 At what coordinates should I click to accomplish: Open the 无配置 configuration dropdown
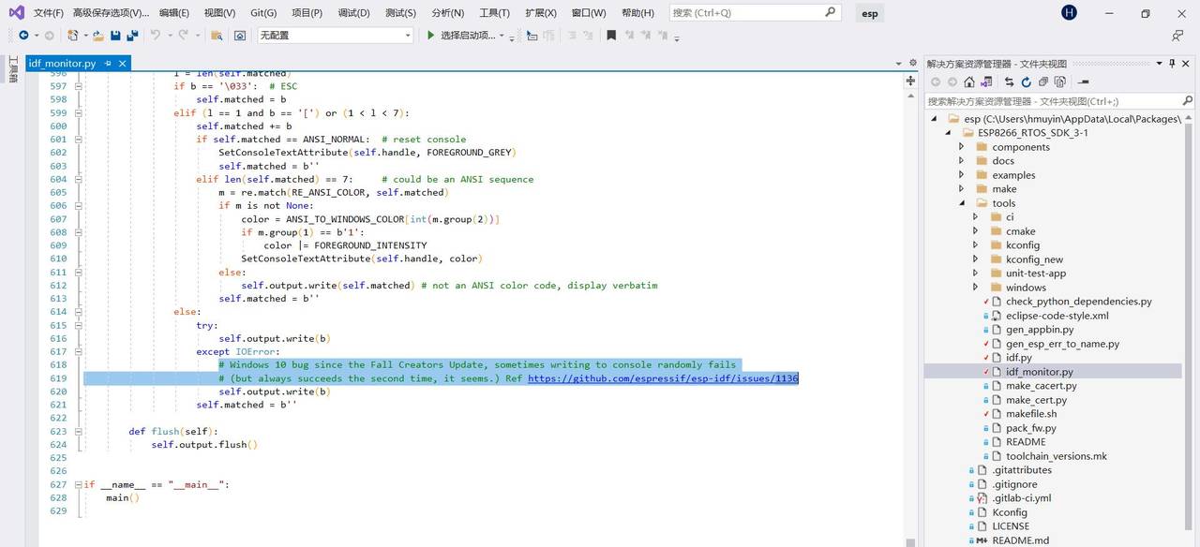(406, 36)
